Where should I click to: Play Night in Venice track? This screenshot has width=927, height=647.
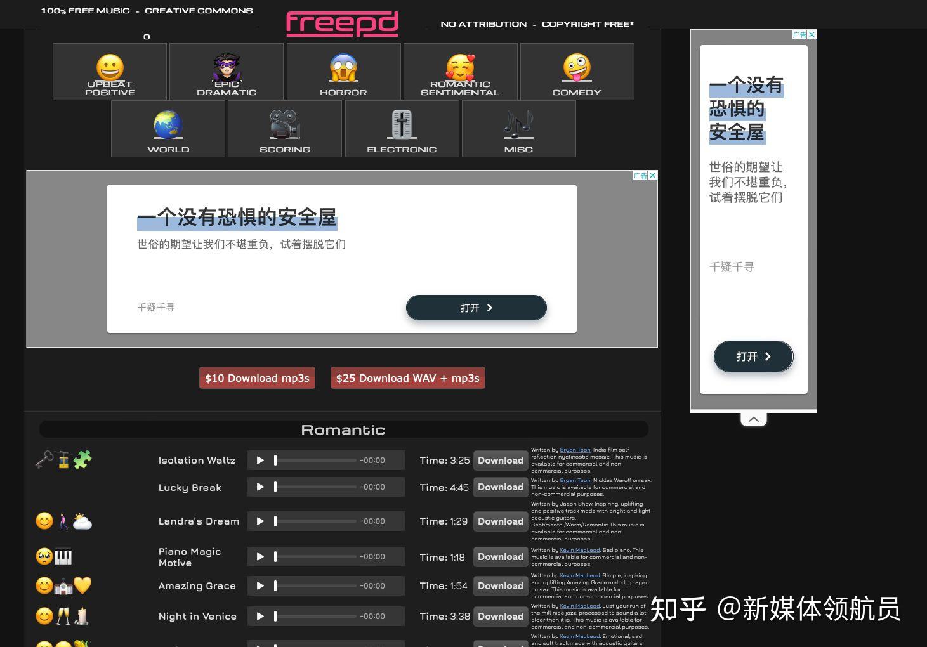tap(260, 617)
